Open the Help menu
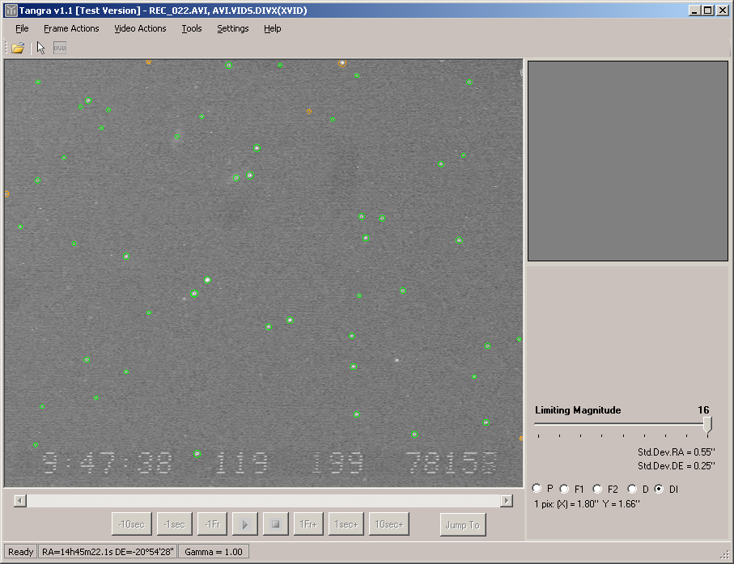 [x=272, y=28]
